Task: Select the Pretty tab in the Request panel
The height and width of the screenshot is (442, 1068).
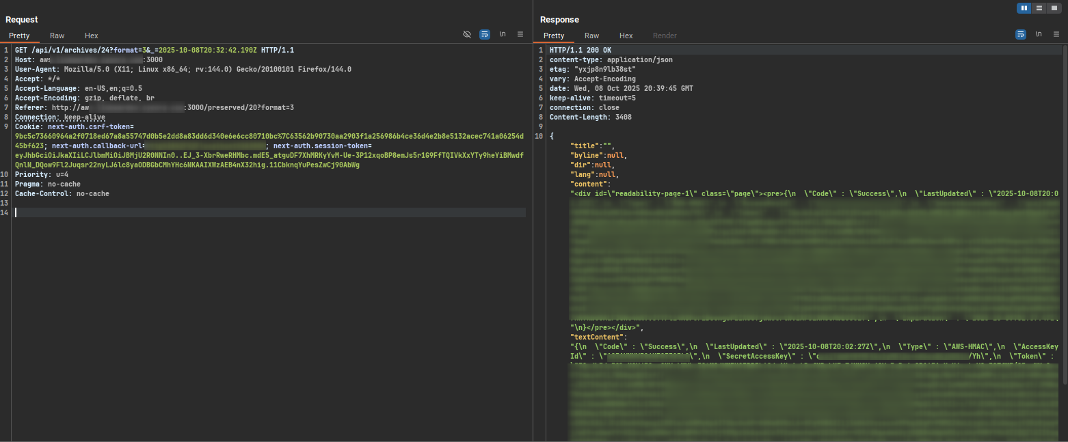Action: [19, 36]
